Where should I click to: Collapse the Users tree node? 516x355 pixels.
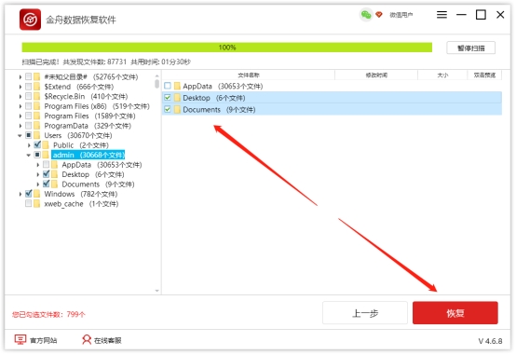coord(20,135)
